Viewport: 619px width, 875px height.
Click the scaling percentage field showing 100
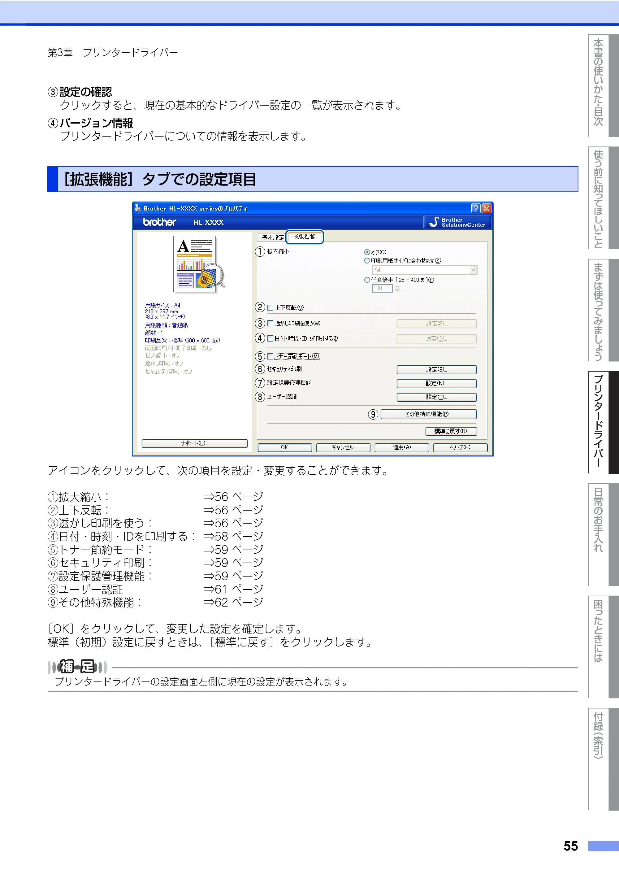[x=382, y=289]
